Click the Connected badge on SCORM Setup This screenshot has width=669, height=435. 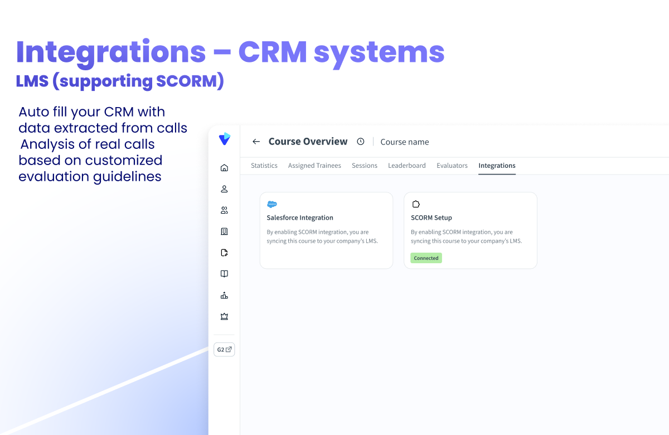(426, 258)
